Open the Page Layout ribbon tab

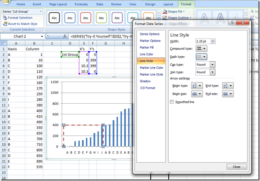pyautogui.click(x=58, y=4)
